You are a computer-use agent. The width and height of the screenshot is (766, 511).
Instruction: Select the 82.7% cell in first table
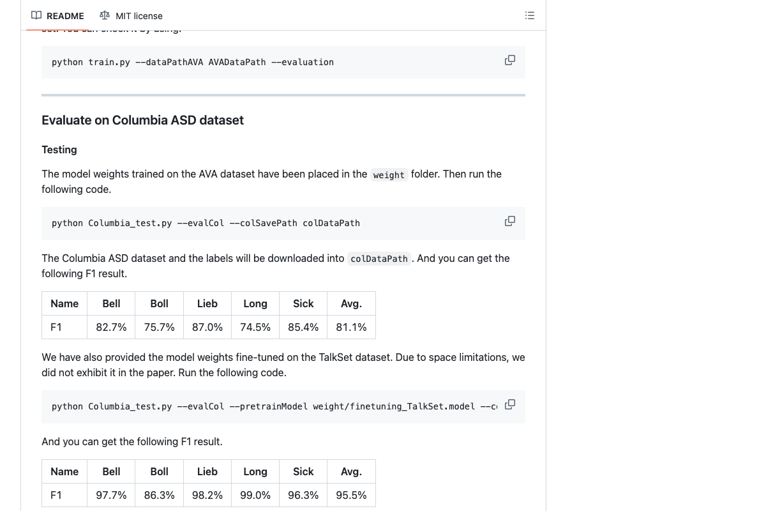coord(111,327)
